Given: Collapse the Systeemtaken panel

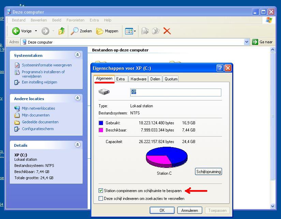Looking at the screenshot, I should point(78,55).
